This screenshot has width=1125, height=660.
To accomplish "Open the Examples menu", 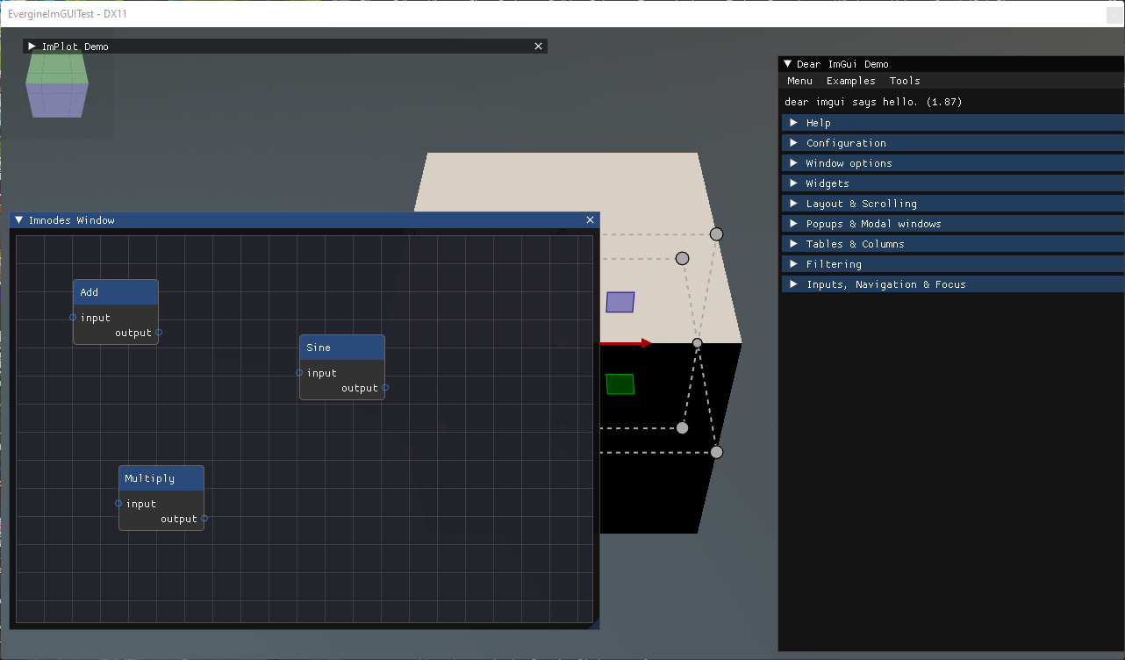I will [x=850, y=81].
